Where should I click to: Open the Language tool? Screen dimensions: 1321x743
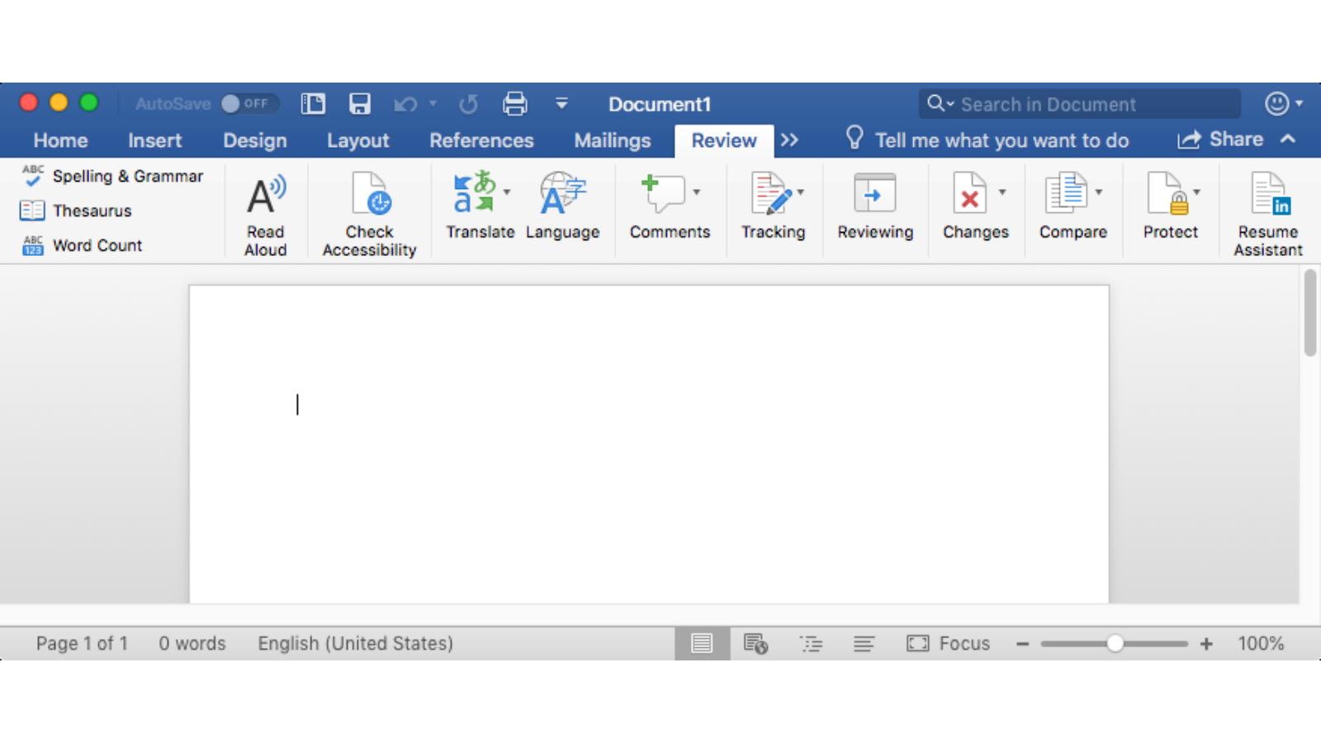562,206
